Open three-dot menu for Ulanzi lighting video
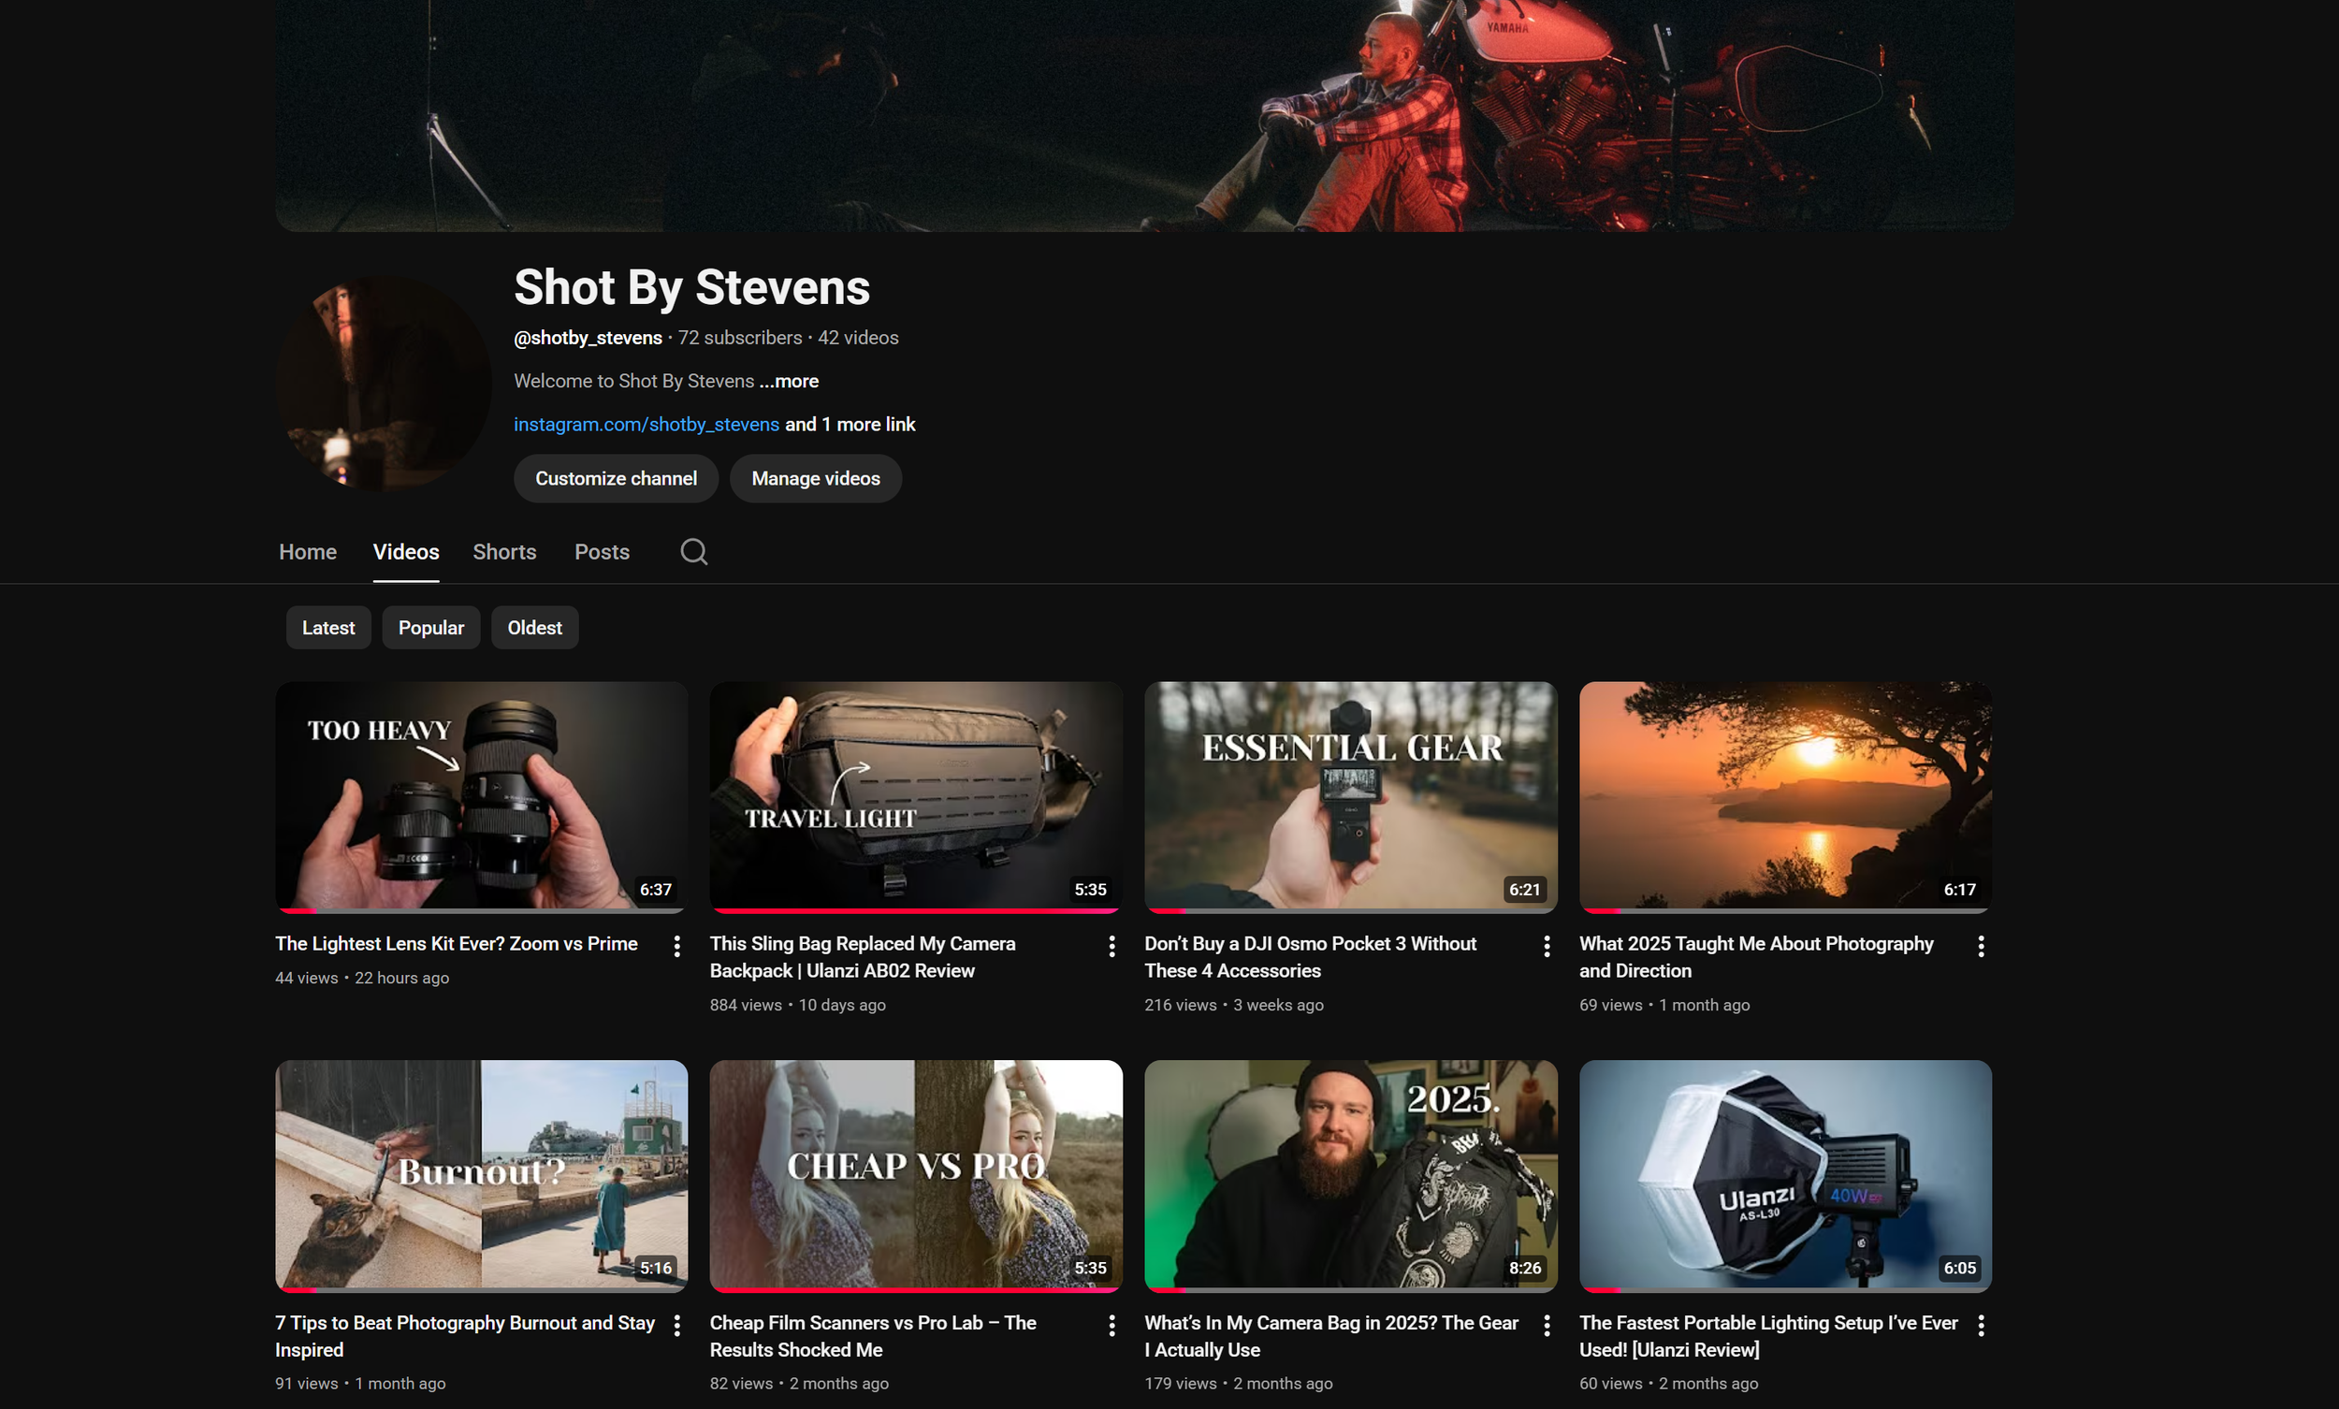The image size is (2339, 1409). tap(1981, 1325)
